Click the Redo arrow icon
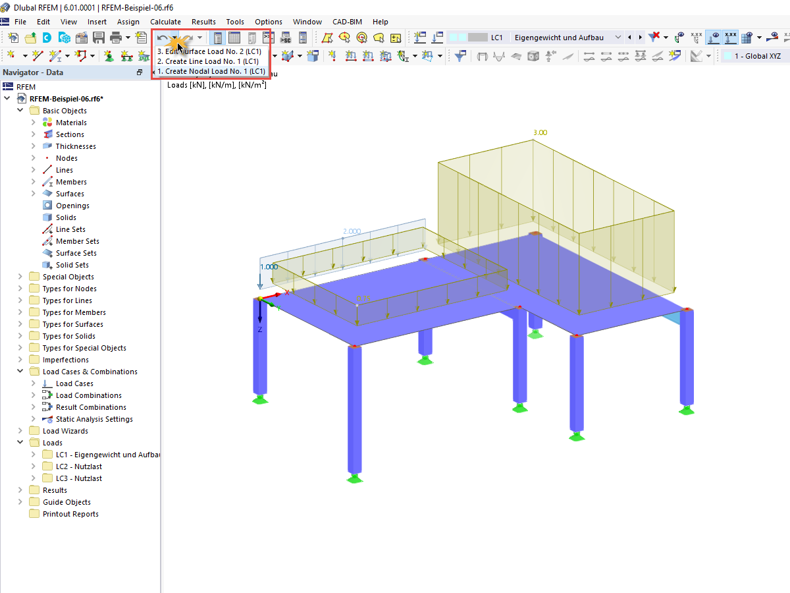Image resolution: width=790 pixels, height=593 pixels. point(188,38)
